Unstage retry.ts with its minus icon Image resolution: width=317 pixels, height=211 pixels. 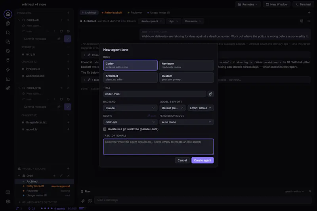pos(68,54)
